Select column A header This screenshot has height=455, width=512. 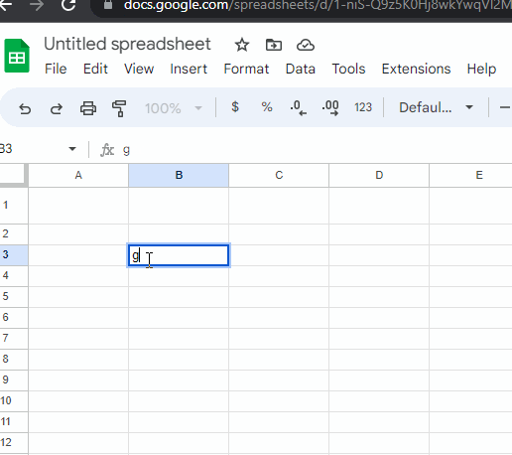78,175
